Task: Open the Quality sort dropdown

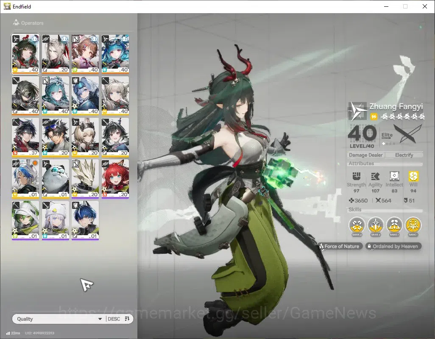Action: coord(59,319)
